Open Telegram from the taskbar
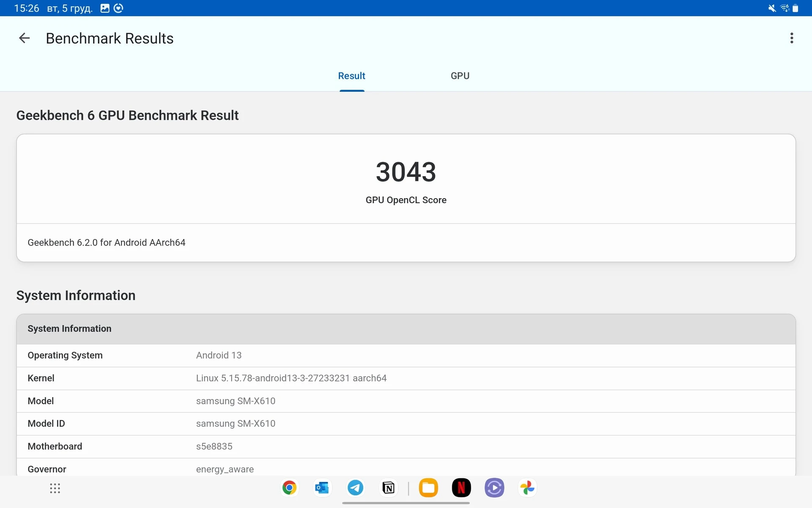The width and height of the screenshot is (812, 508). (355, 488)
